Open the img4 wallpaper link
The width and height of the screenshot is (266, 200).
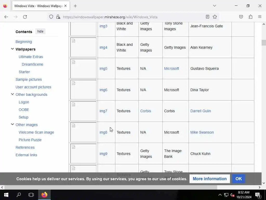point(103,47)
